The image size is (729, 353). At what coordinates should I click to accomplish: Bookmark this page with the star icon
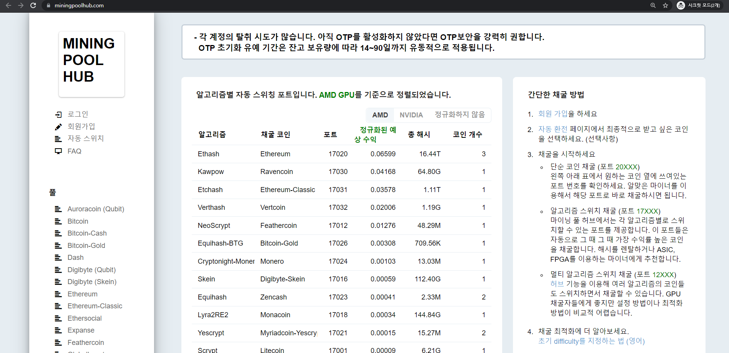coord(665,5)
